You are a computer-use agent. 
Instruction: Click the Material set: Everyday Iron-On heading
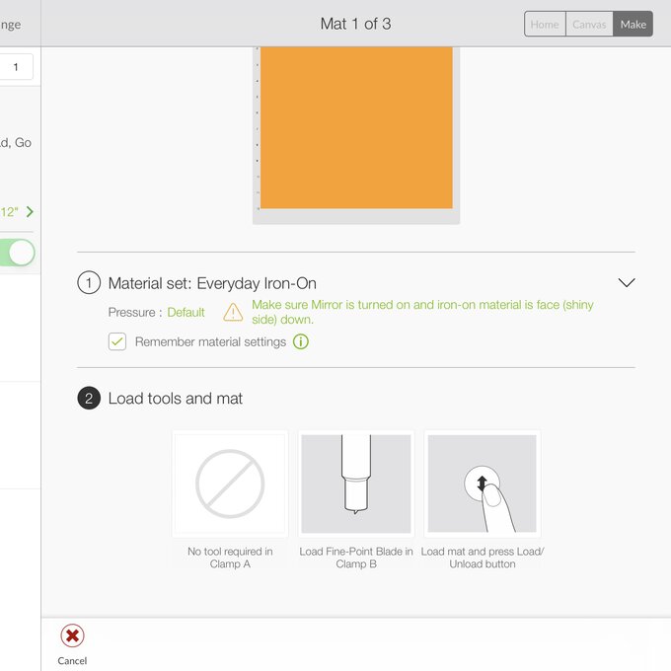tap(212, 283)
